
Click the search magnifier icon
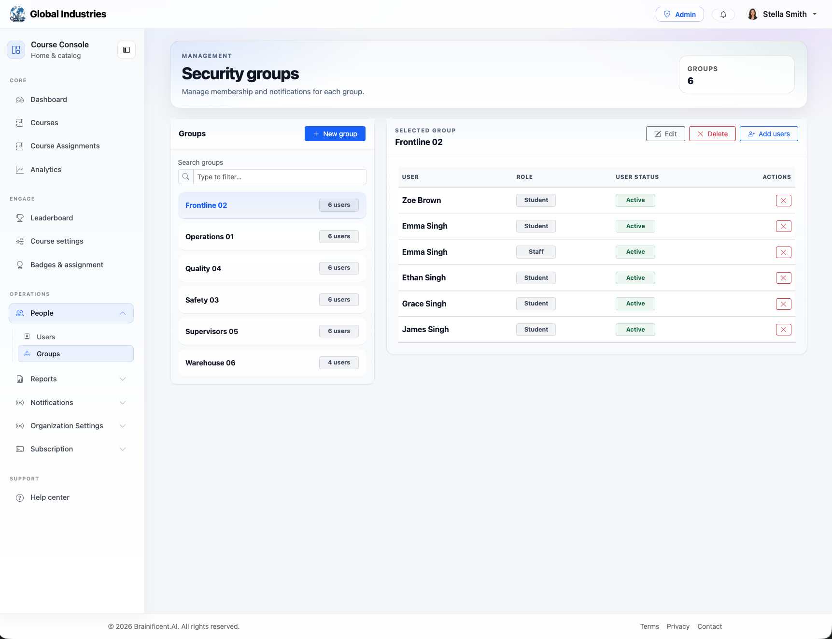point(186,177)
